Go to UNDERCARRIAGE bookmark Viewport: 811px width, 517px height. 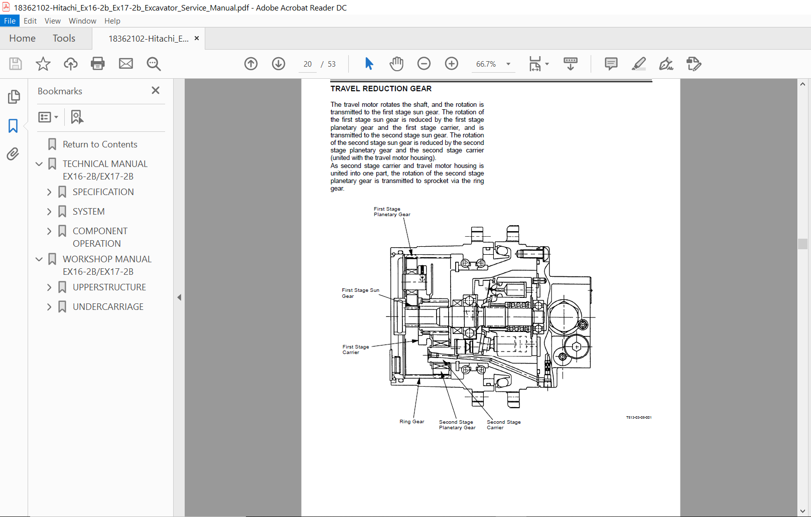coord(108,307)
